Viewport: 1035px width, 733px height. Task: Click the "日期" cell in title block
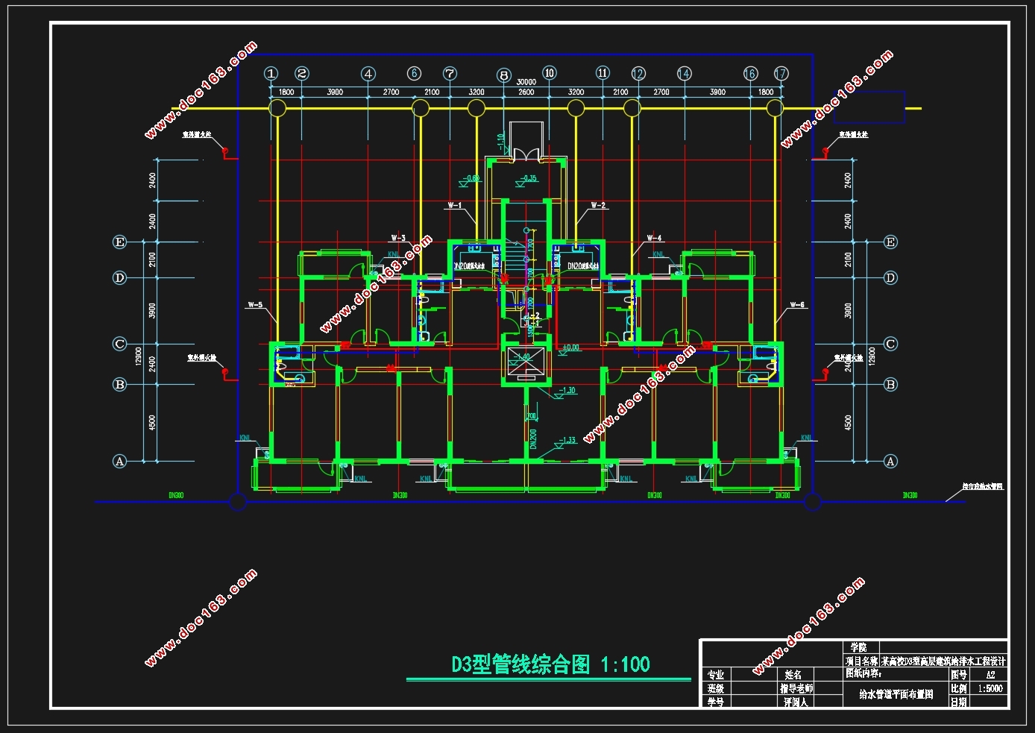[x=959, y=702]
